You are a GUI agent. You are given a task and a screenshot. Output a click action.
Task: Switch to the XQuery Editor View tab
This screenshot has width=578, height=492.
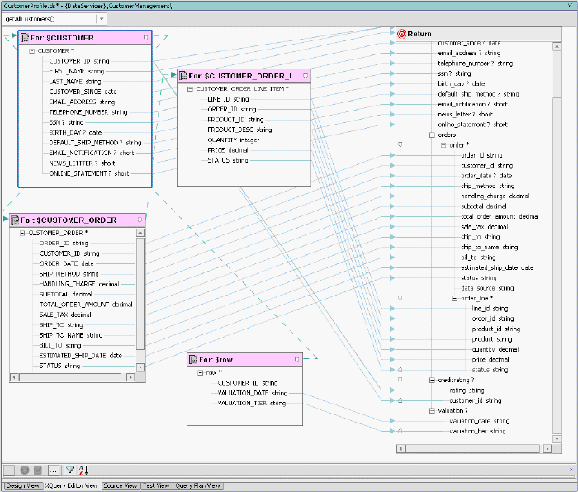pos(72,485)
